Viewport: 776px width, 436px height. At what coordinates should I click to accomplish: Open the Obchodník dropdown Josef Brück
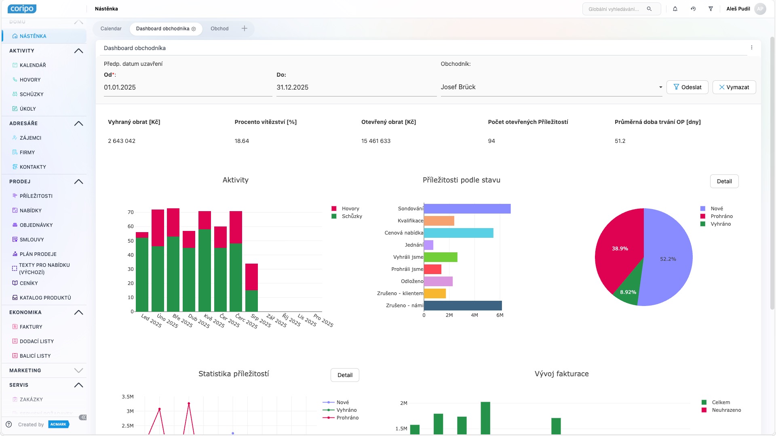click(551, 87)
